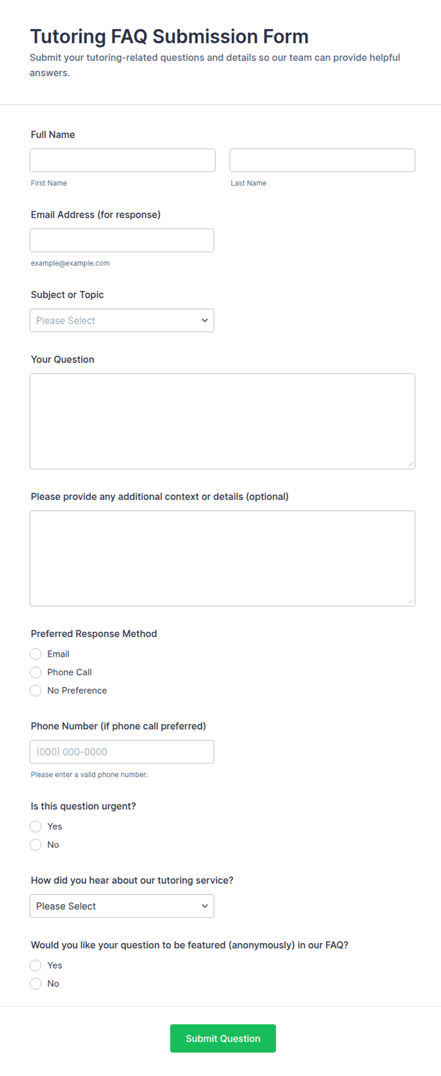The height and width of the screenshot is (1076, 441).
Task: Grab the Your Question textarea resize handle
Action: click(411, 465)
